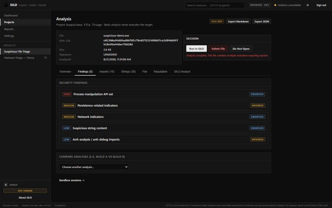
Task: Click MEDIUM tag on Network indicators
Action: (x=69, y=117)
